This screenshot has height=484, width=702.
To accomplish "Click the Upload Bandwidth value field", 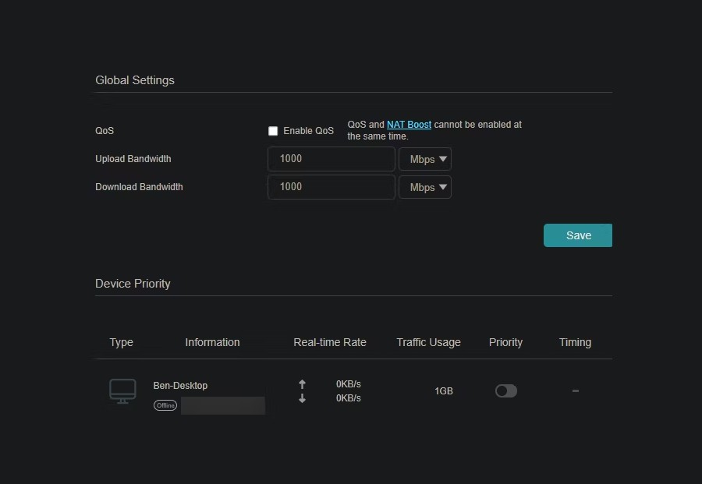I will pyautogui.click(x=331, y=159).
